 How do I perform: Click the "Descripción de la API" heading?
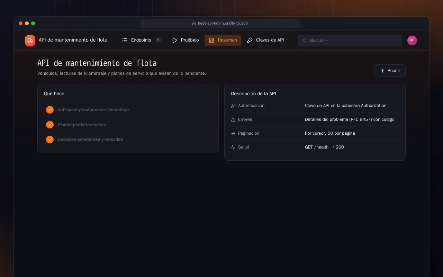[x=253, y=94]
